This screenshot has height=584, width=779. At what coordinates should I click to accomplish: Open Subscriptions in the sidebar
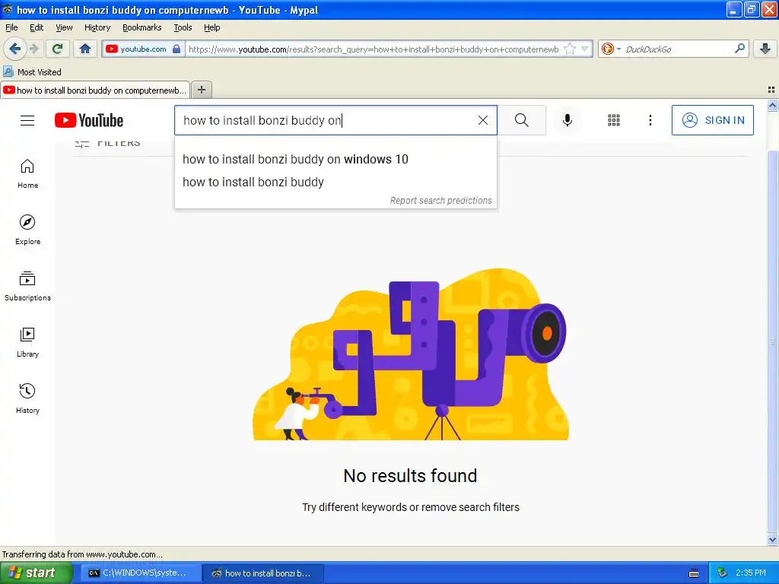click(28, 286)
